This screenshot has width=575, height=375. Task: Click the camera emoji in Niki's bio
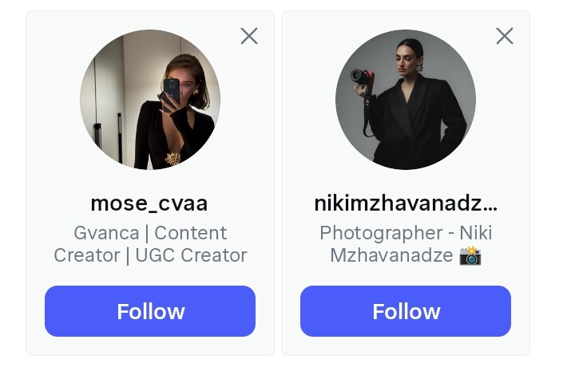tap(470, 256)
